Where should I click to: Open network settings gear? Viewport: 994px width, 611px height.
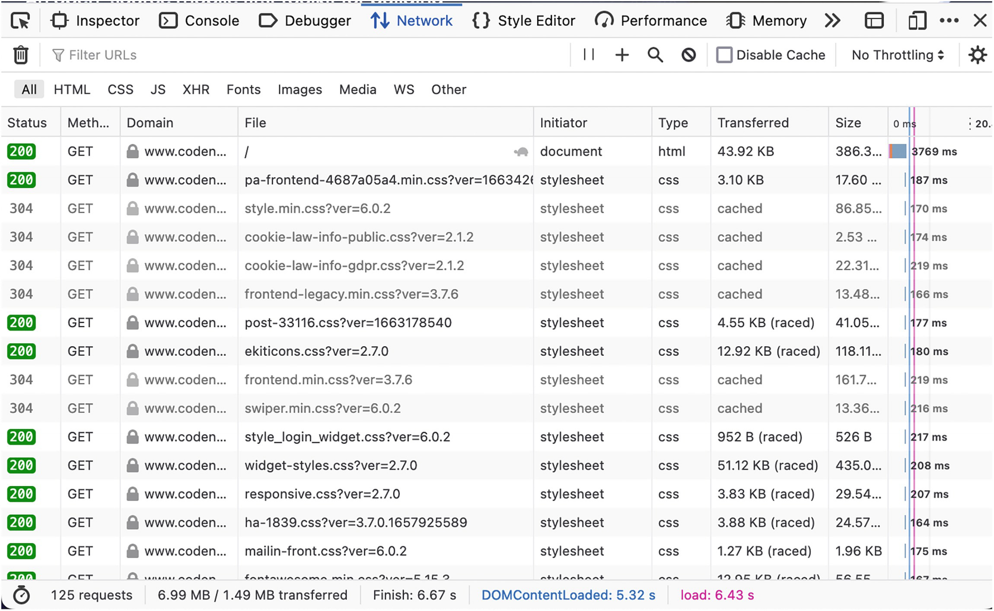pyautogui.click(x=977, y=55)
